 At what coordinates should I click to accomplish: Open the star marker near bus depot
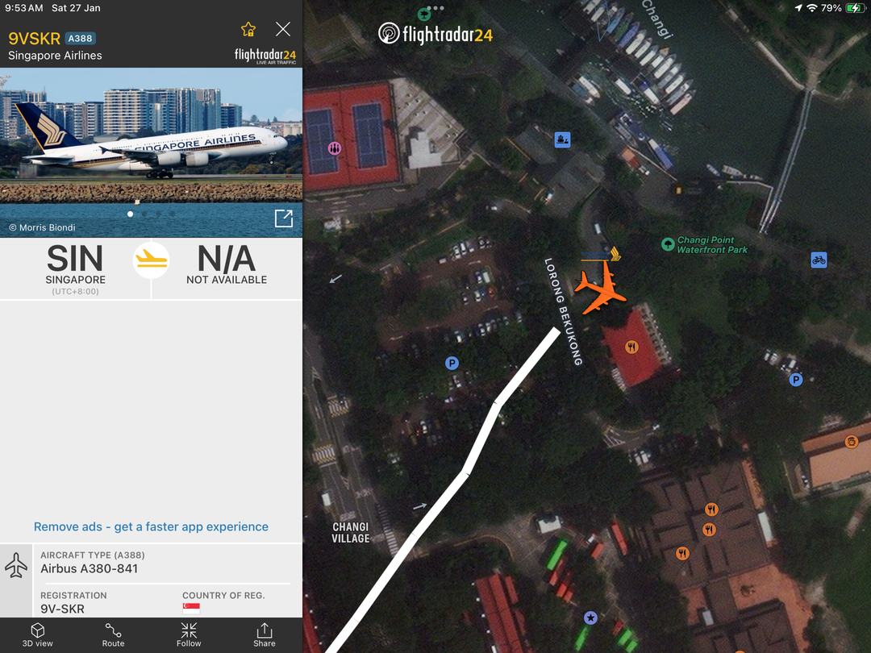(590, 618)
